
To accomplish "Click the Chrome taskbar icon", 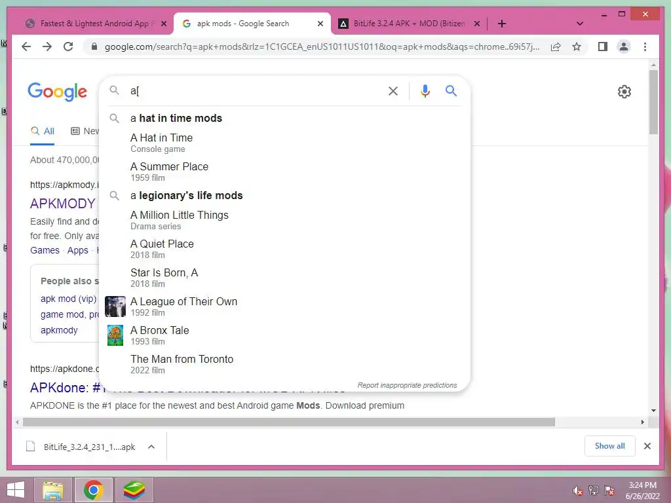I will click(93, 490).
